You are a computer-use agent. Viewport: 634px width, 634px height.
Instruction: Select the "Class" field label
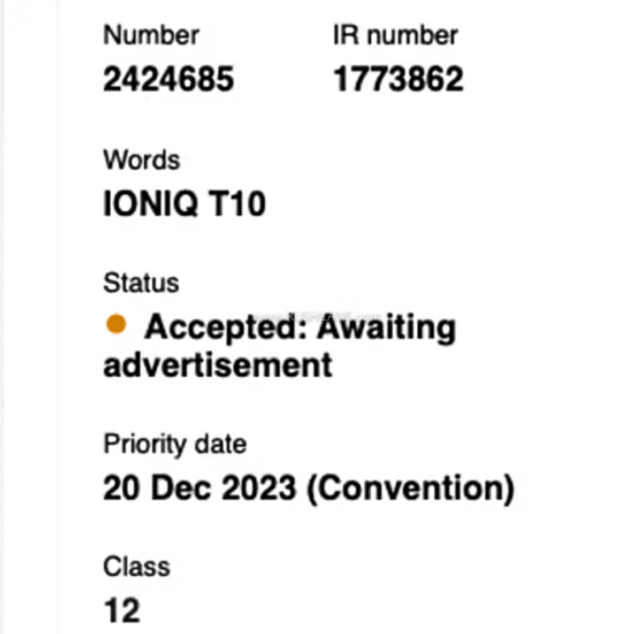pos(137,567)
